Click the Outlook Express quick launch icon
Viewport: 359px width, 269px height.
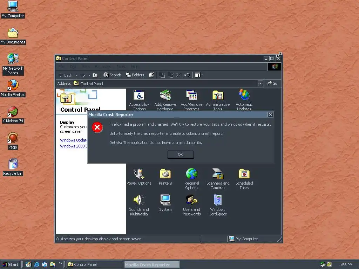[x=45, y=264]
